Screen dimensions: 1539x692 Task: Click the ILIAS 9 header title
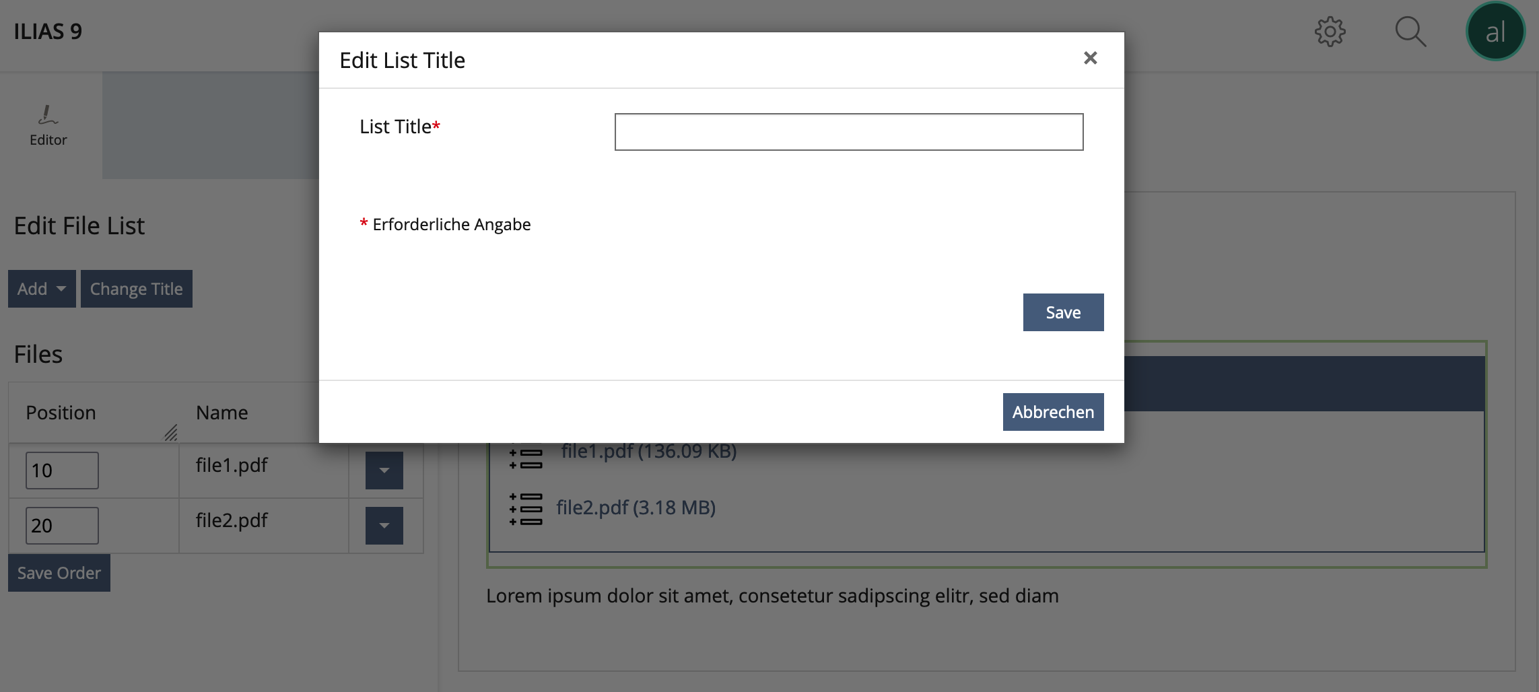click(x=48, y=32)
